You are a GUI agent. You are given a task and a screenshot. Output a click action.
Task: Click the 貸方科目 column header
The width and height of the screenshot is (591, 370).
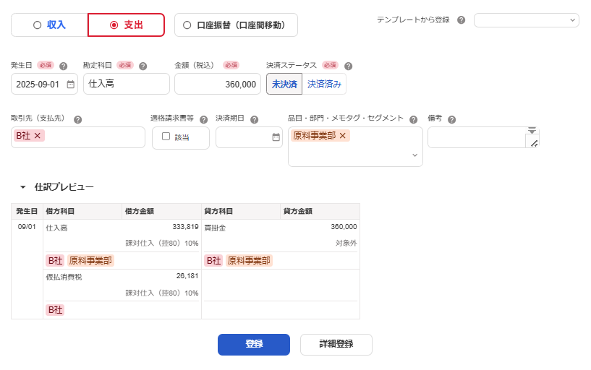[x=241, y=212]
